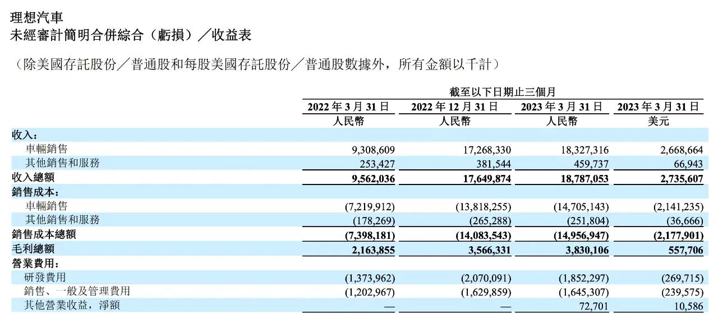
Task: Click the row label 營業費用：
Action: [36, 263]
